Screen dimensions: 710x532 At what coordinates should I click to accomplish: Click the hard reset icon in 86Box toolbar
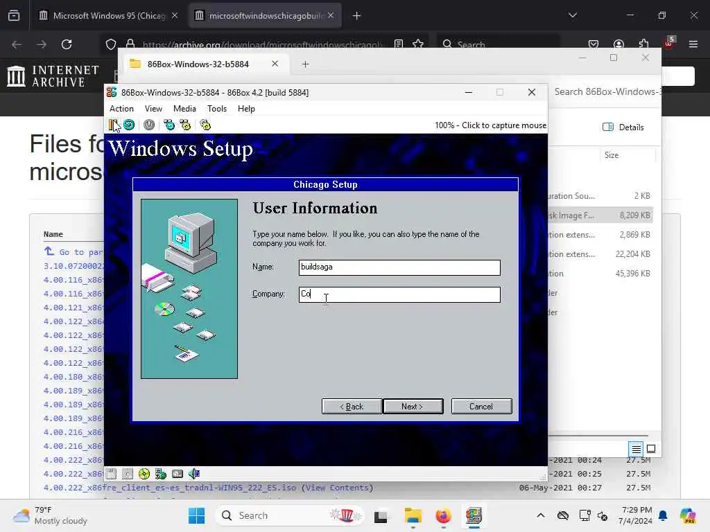(x=129, y=125)
